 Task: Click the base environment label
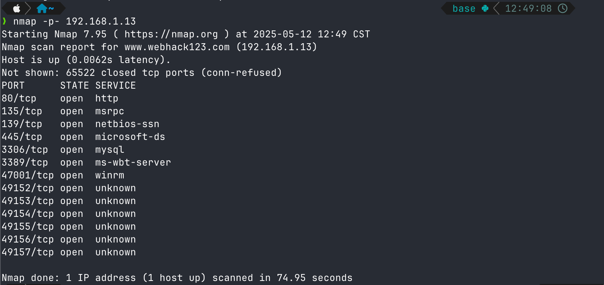point(464,8)
